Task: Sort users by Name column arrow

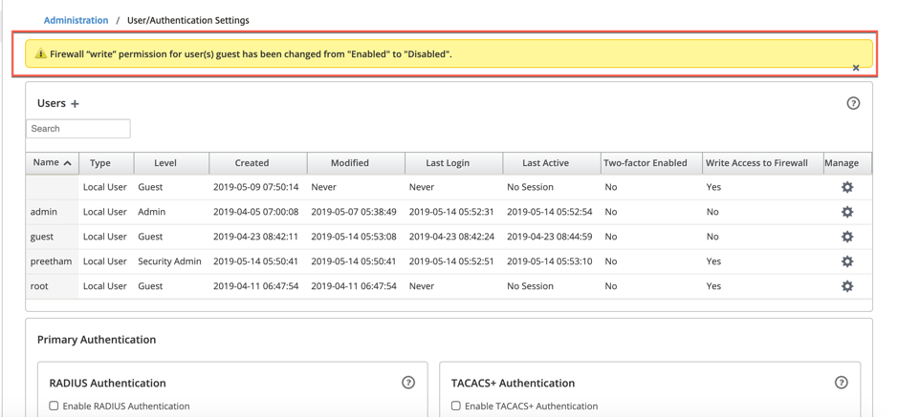Action: [68, 163]
